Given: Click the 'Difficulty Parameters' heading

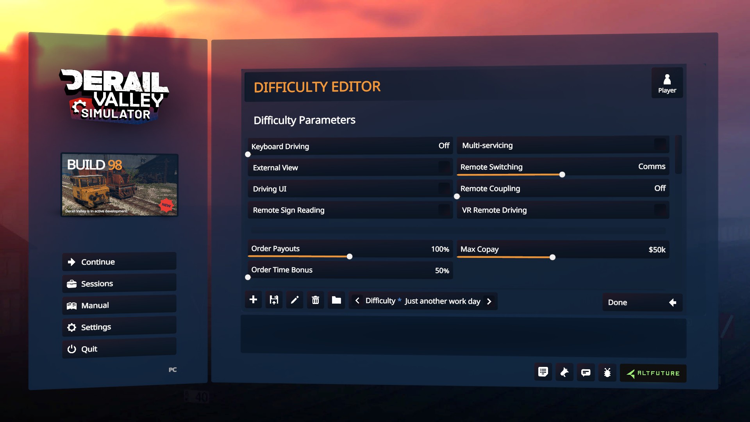Looking at the screenshot, I should tap(304, 120).
